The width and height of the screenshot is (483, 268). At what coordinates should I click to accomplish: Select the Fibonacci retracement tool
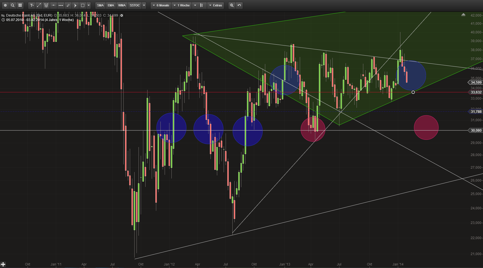(46, 5)
